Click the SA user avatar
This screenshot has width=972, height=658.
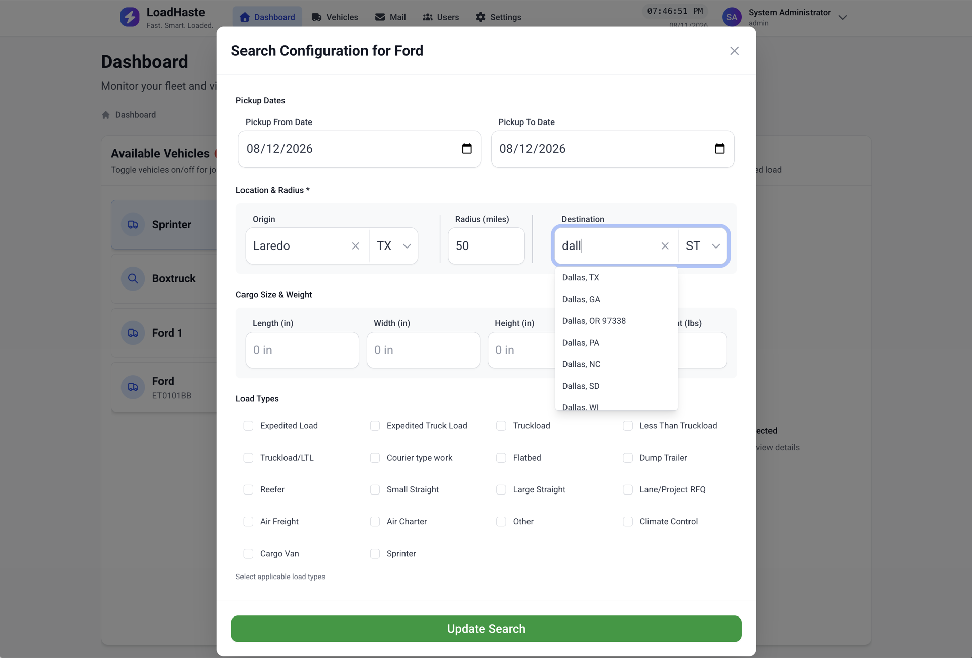[x=732, y=17]
